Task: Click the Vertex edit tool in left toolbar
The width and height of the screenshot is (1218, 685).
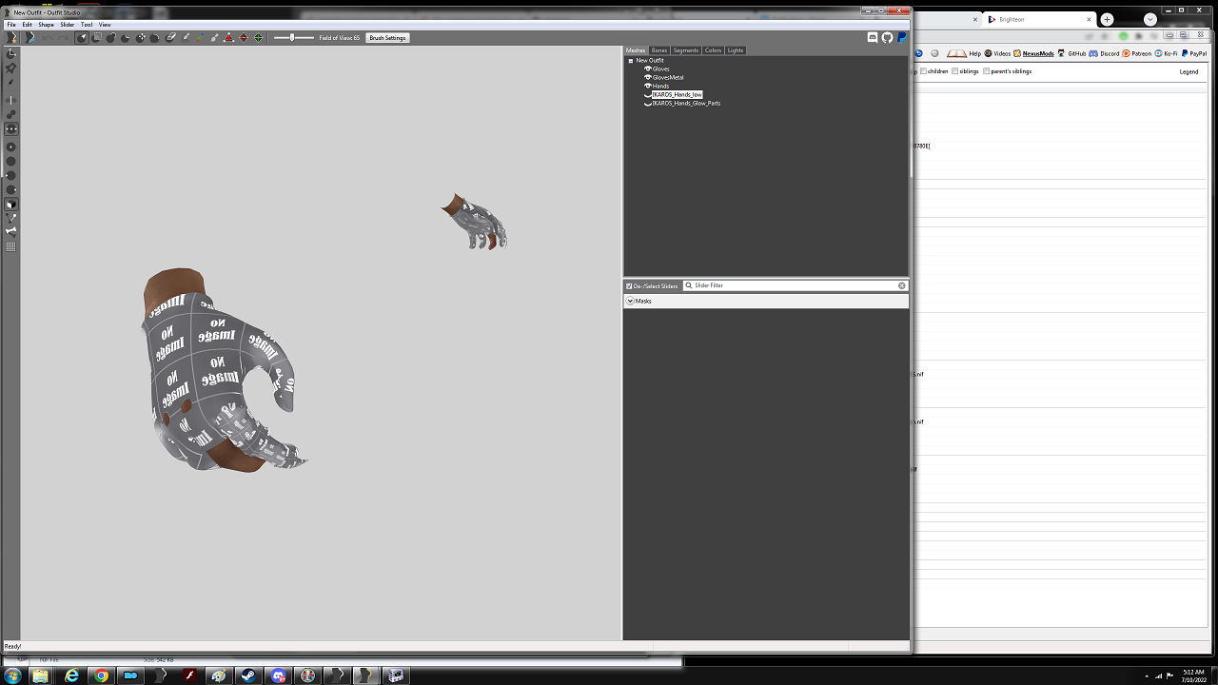Action: coord(11,83)
